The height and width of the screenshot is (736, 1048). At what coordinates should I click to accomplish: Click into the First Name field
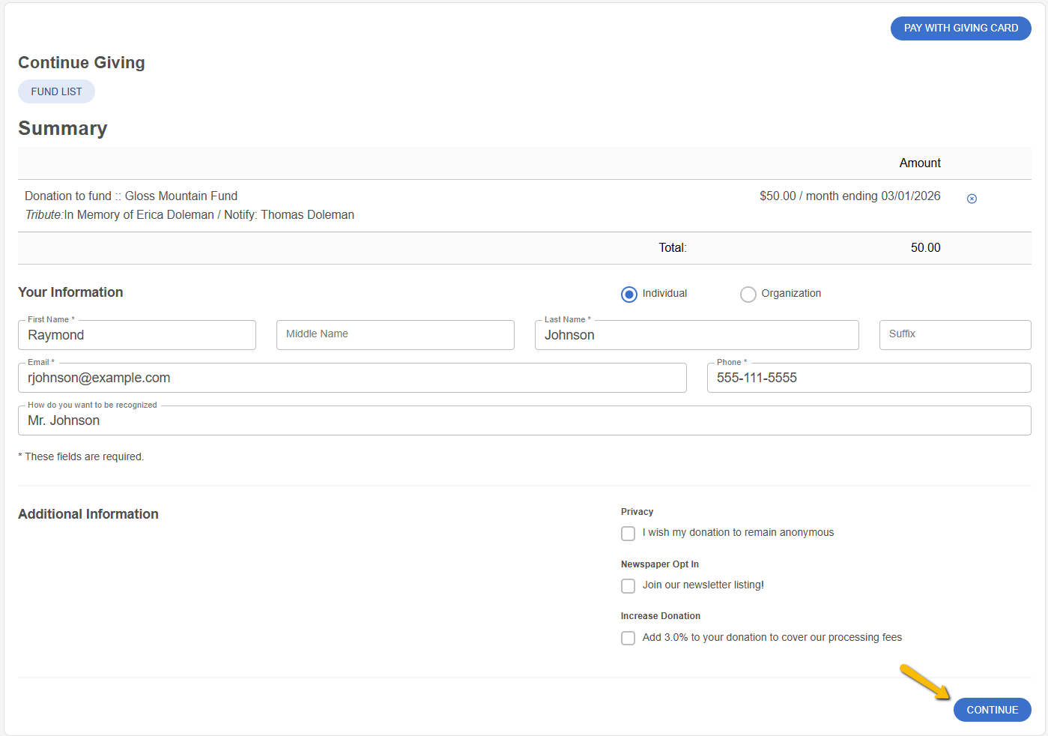137,335
